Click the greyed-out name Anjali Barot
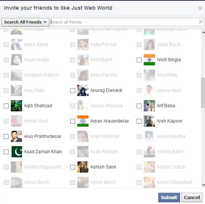Screen dimensions: 205x204 pos(168,44)
